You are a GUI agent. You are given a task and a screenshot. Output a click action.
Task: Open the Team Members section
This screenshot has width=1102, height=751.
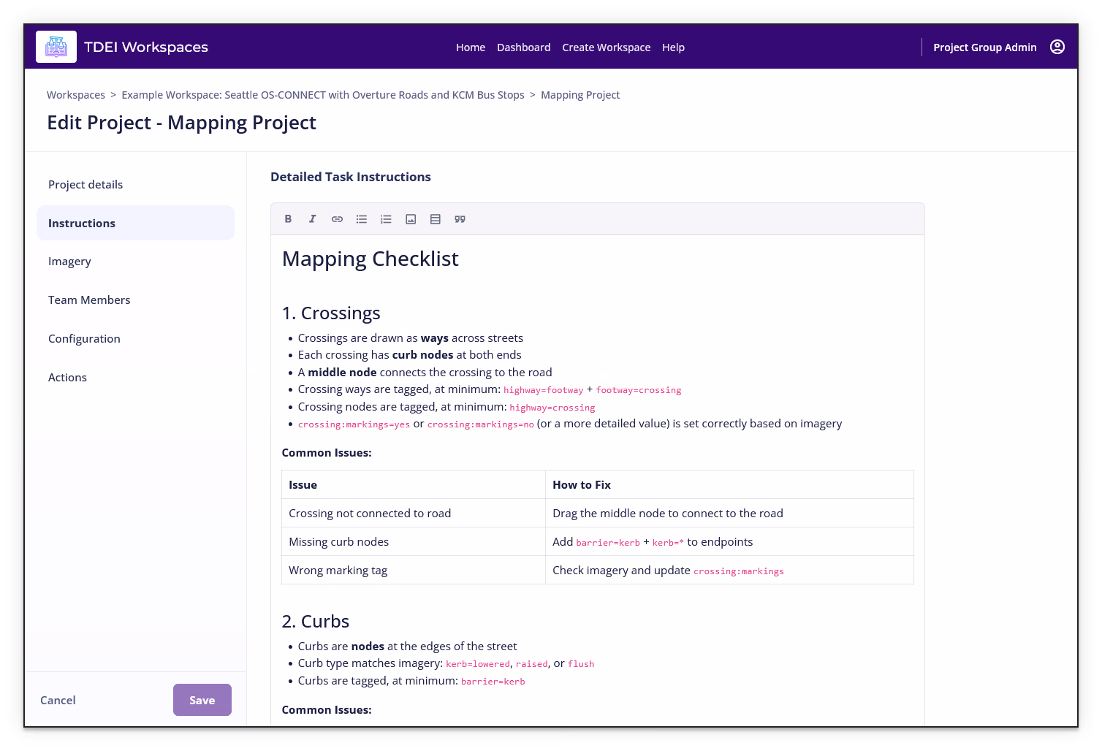(x=135, y=300)
